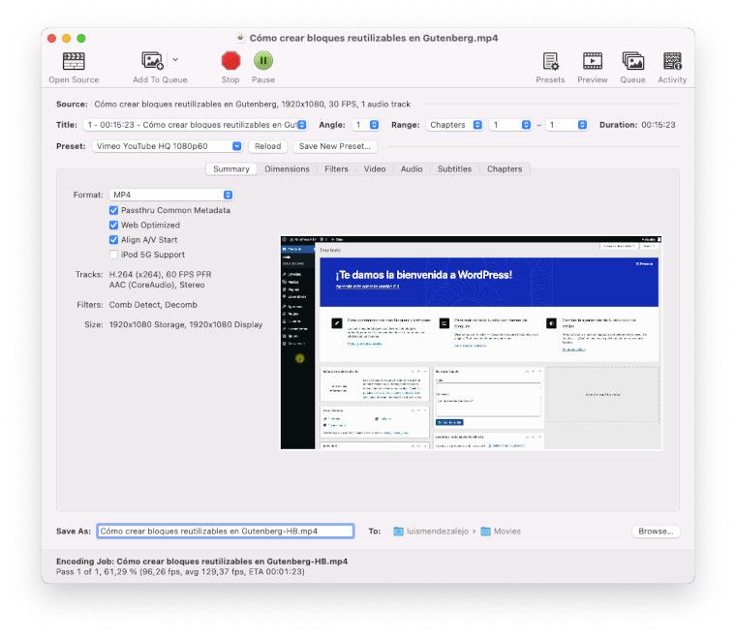Change the Range type from Chapters

click(x=454, y=125)
